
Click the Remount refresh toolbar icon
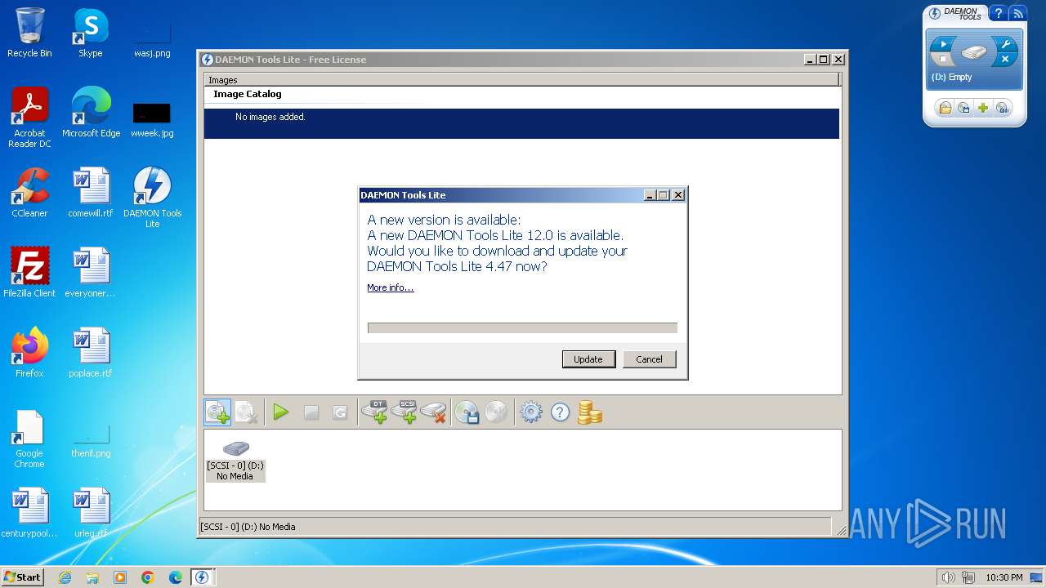[x=340, y=413]
